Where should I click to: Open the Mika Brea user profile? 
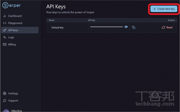[13, 111]
